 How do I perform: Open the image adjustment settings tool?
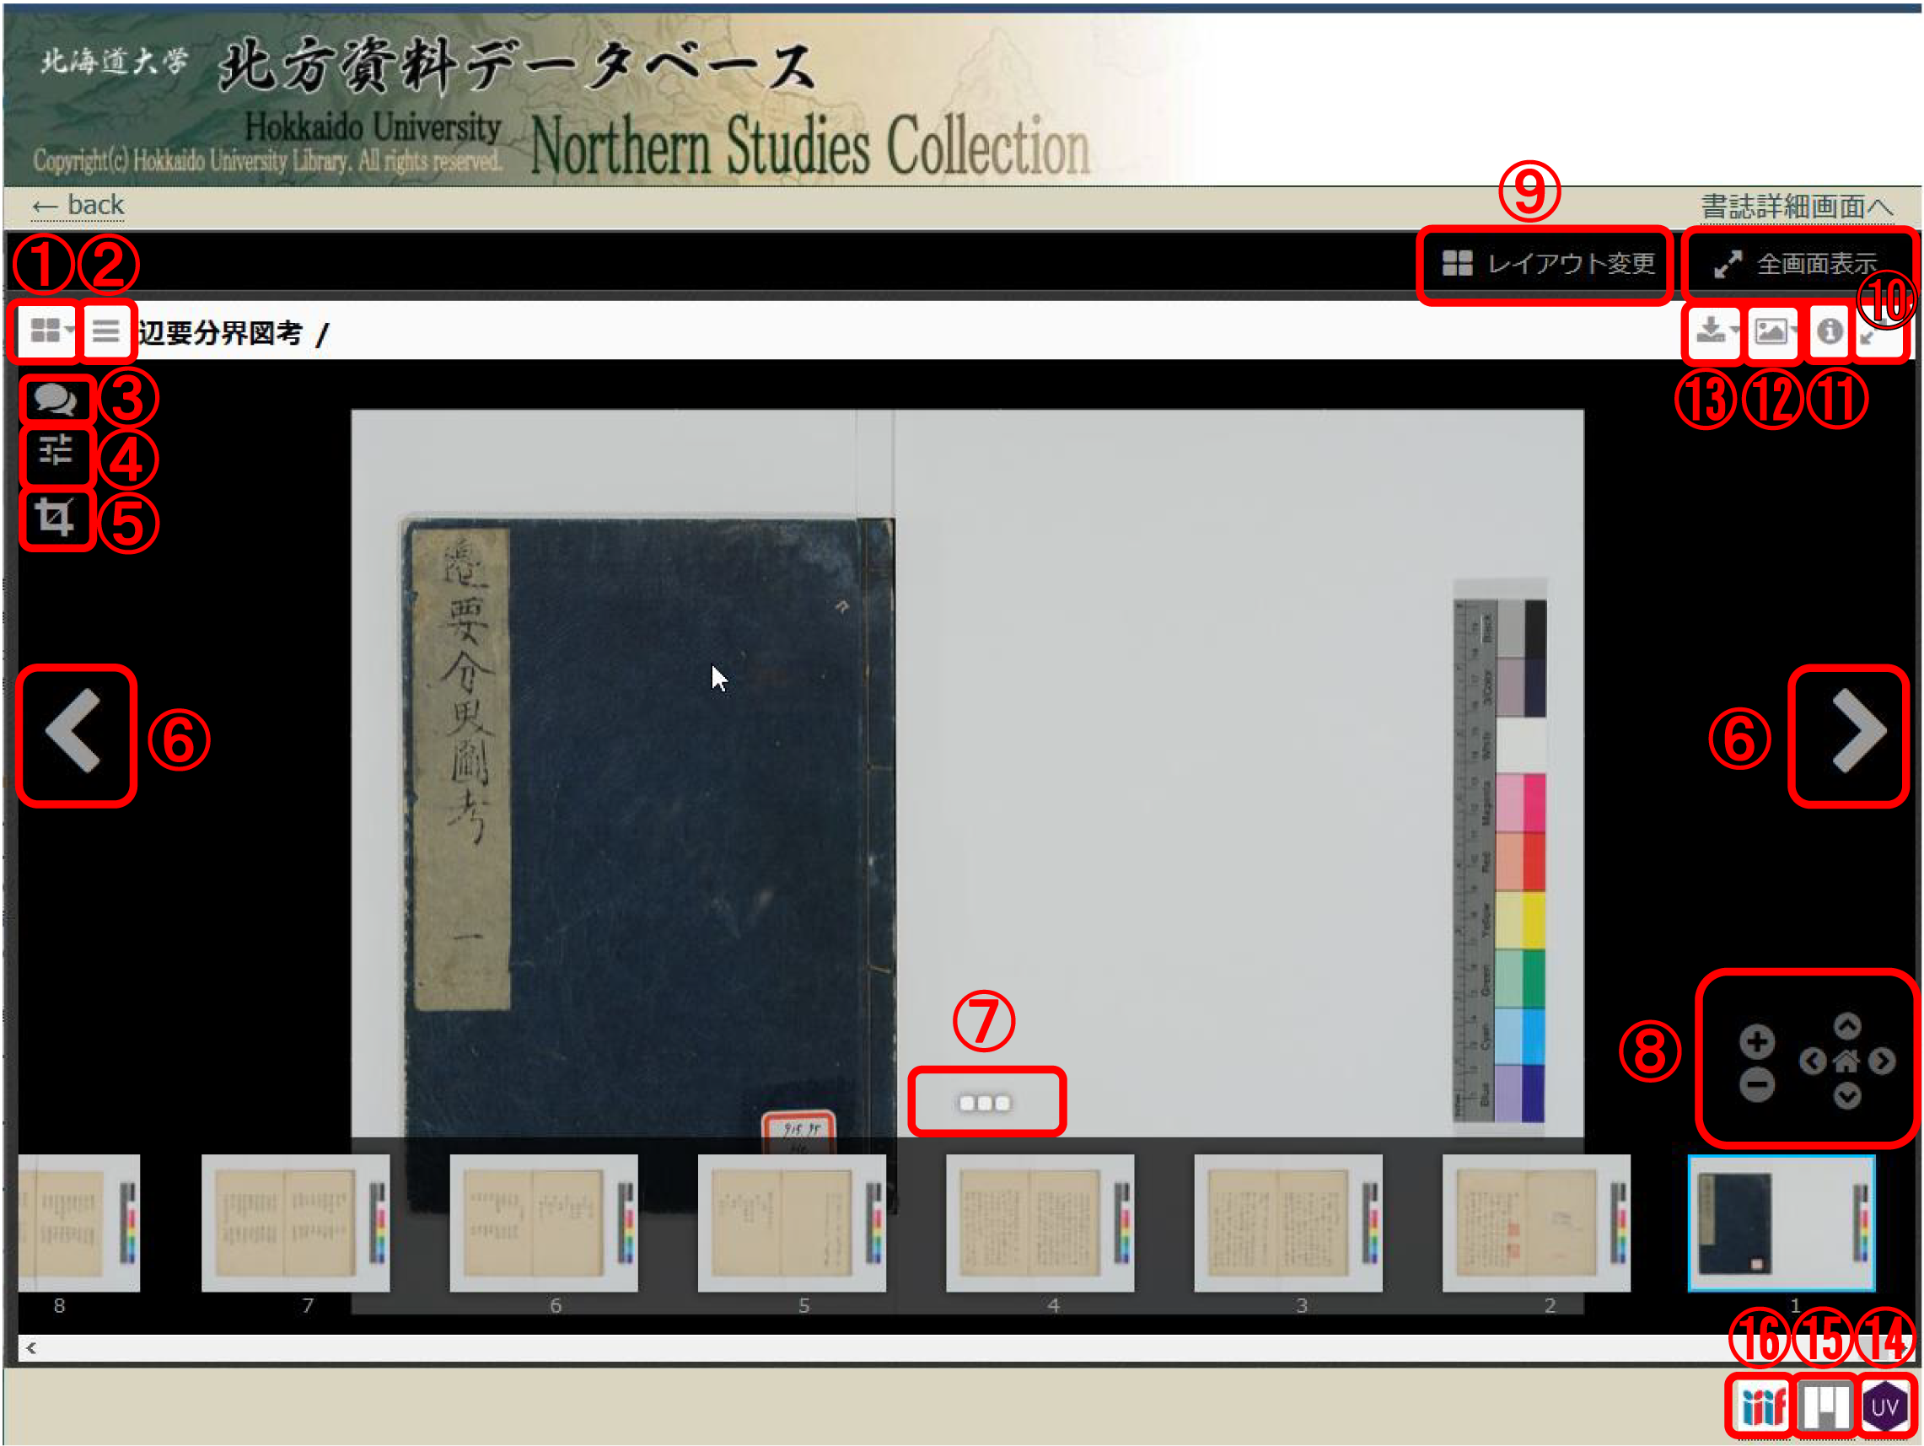pyautogui.click(x=56, y=457)
